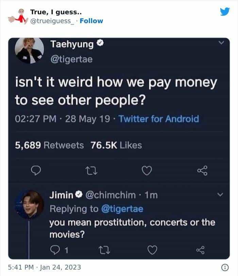The image size is (238, 276).
Task: Click the verified badge next to Taehyung
Action: (100, 42)
